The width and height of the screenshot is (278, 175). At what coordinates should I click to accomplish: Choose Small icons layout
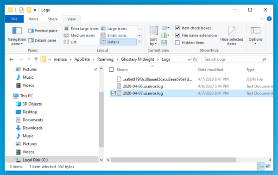(x=114, y=35)
